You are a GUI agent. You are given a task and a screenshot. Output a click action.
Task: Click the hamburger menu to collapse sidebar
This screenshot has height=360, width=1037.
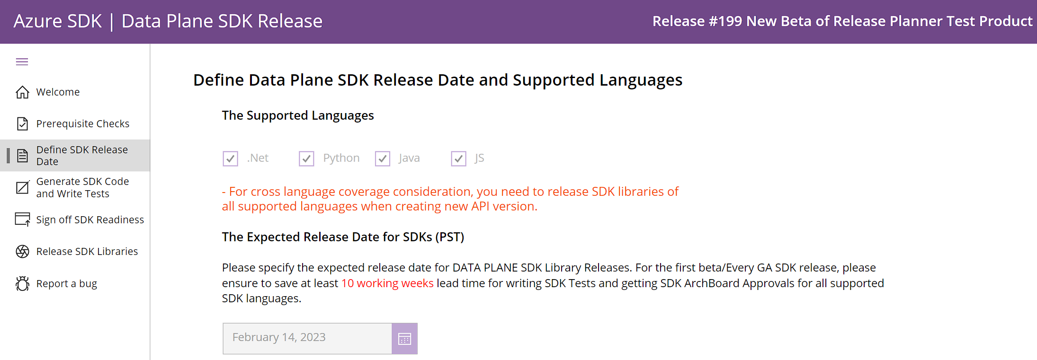(22, 61)
